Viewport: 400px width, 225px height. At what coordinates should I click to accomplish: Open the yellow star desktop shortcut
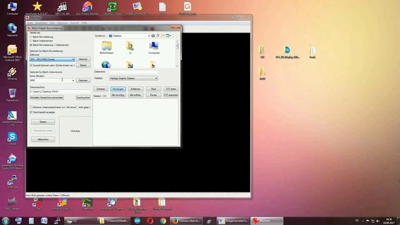tap(37, 8)
